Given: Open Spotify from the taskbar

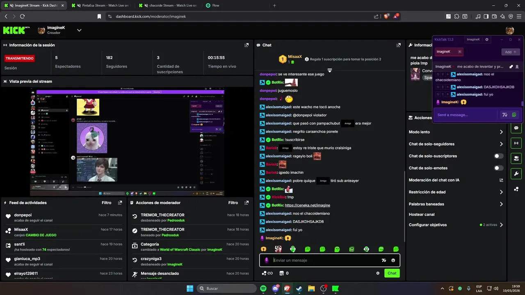Looking at the screenshot, I should pos(263,288).
